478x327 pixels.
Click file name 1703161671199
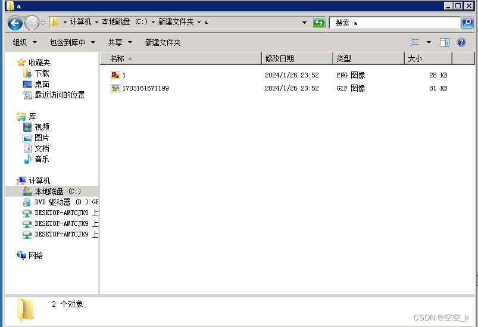click(146, 89)
